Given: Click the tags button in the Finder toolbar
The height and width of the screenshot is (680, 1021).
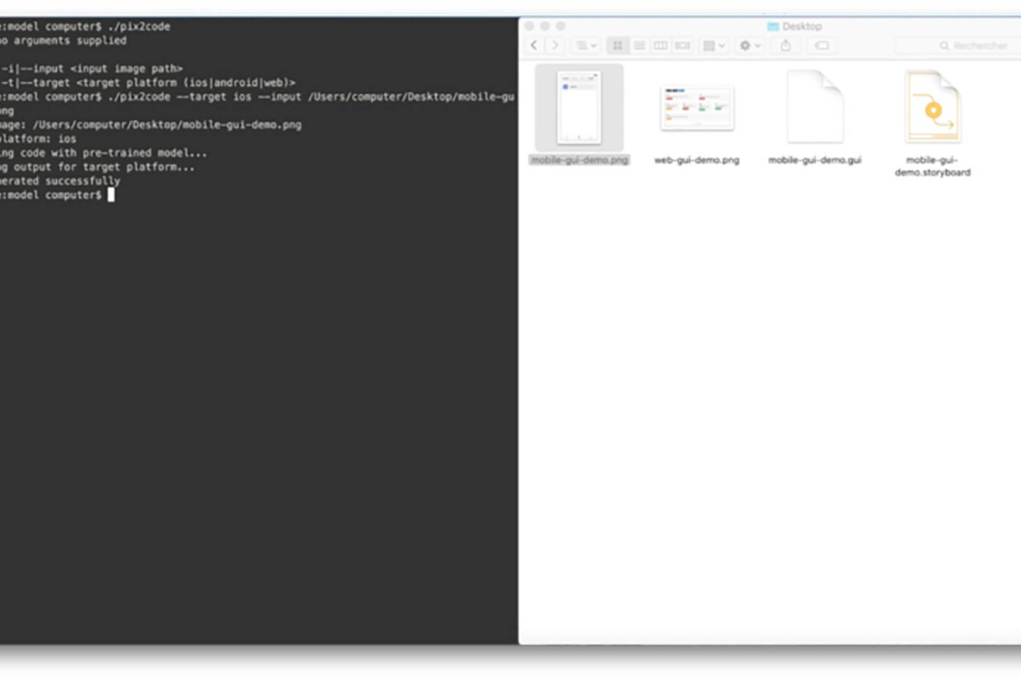Looking at the screenshot, I should 822,45.
